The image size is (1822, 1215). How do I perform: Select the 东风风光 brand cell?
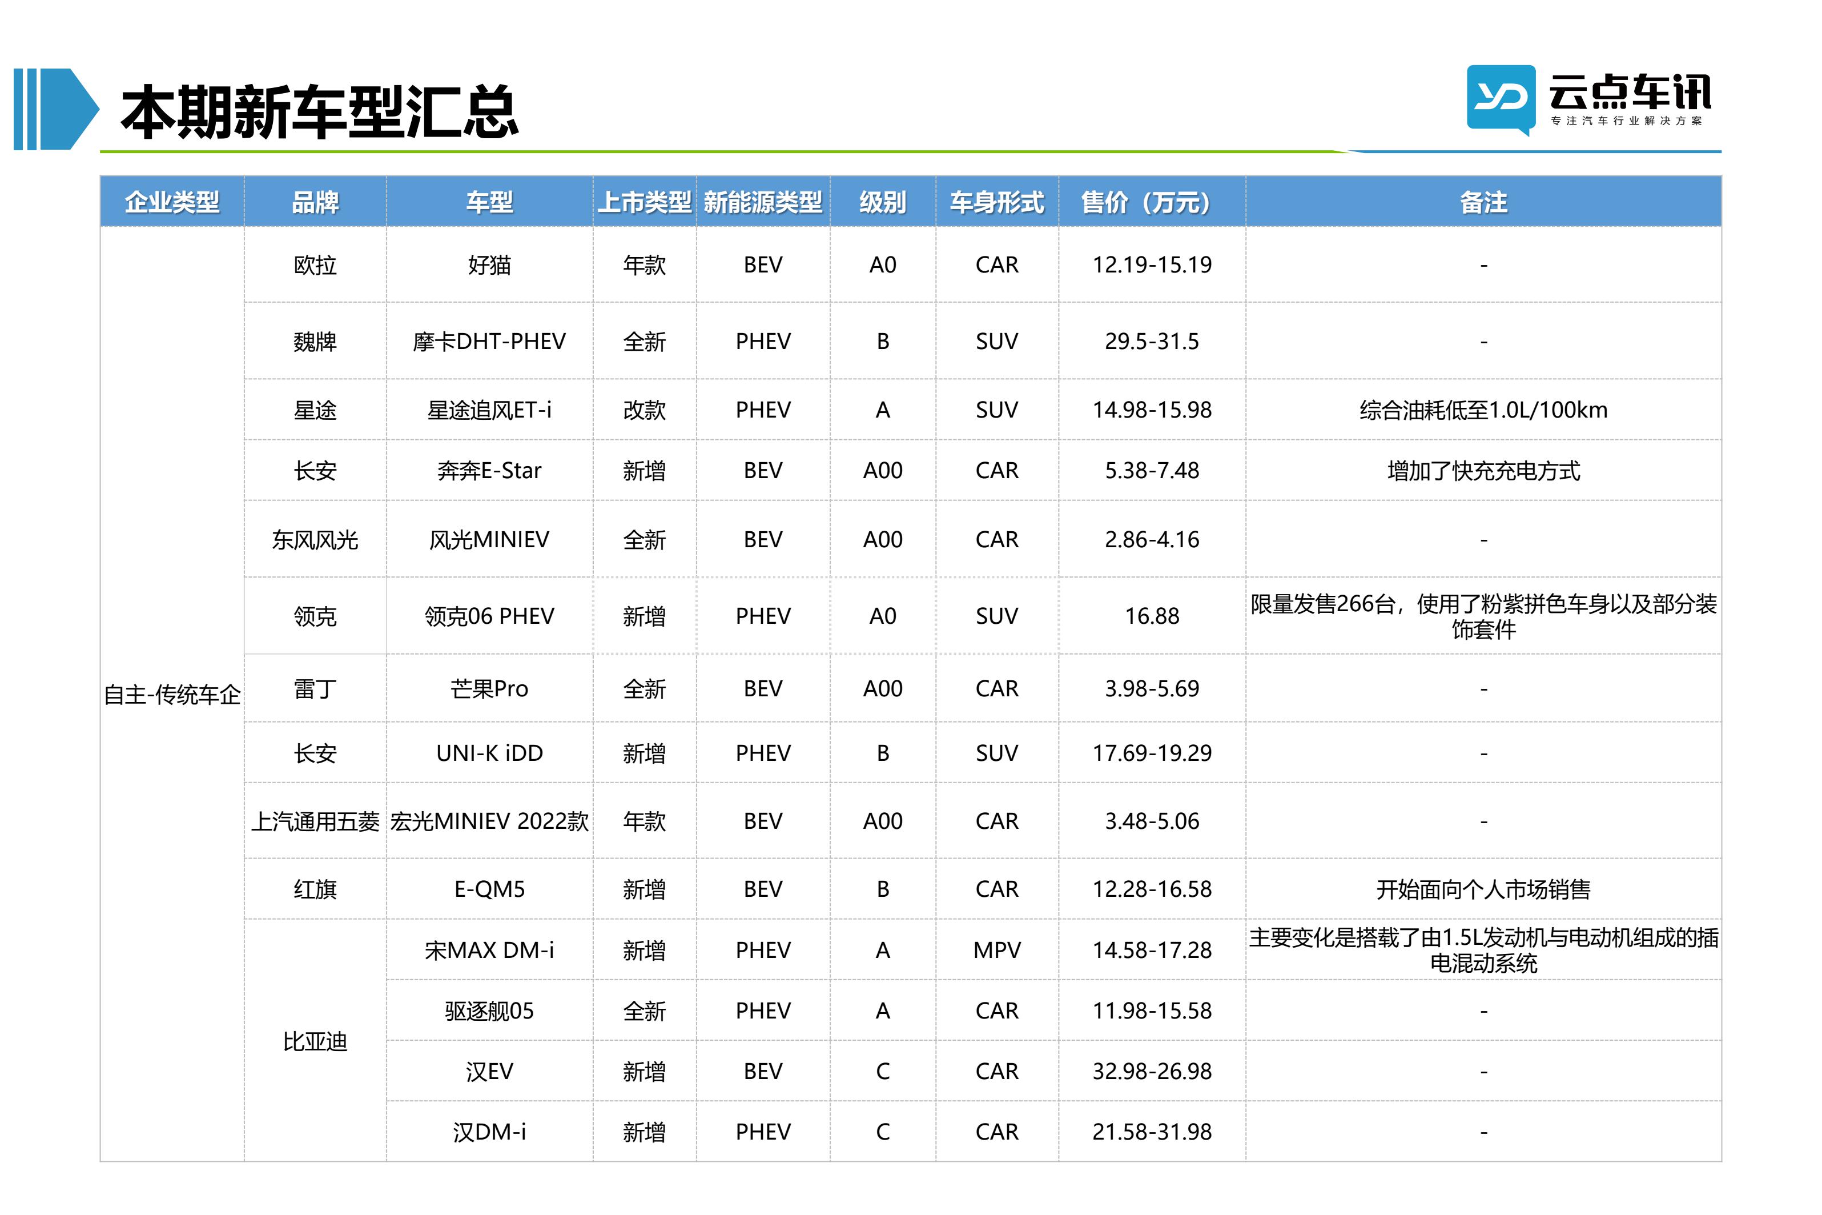(315, 539)
